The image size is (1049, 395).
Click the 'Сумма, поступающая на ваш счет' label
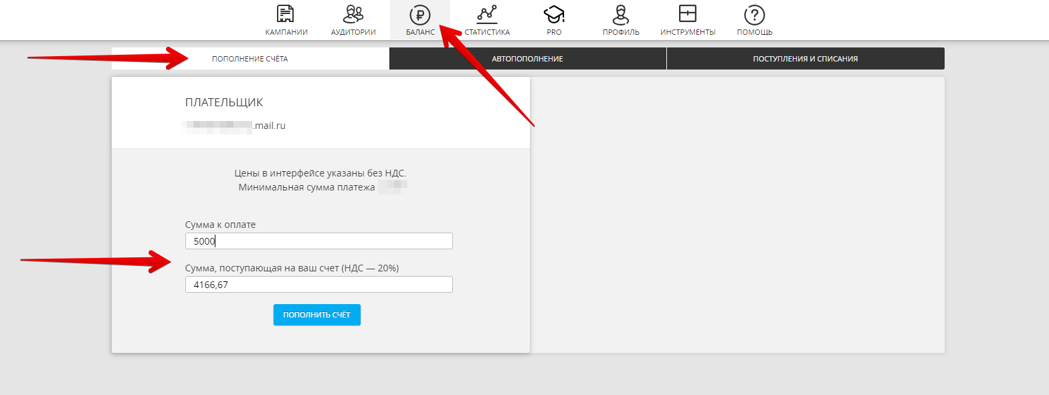pos(292,268)
